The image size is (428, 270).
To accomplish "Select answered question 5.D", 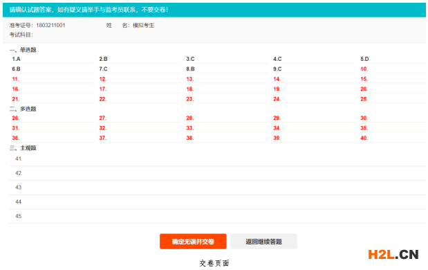I will point(364,59).
